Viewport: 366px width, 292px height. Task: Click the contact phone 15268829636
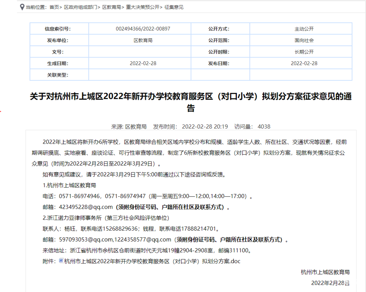click(x=120, y=229)
